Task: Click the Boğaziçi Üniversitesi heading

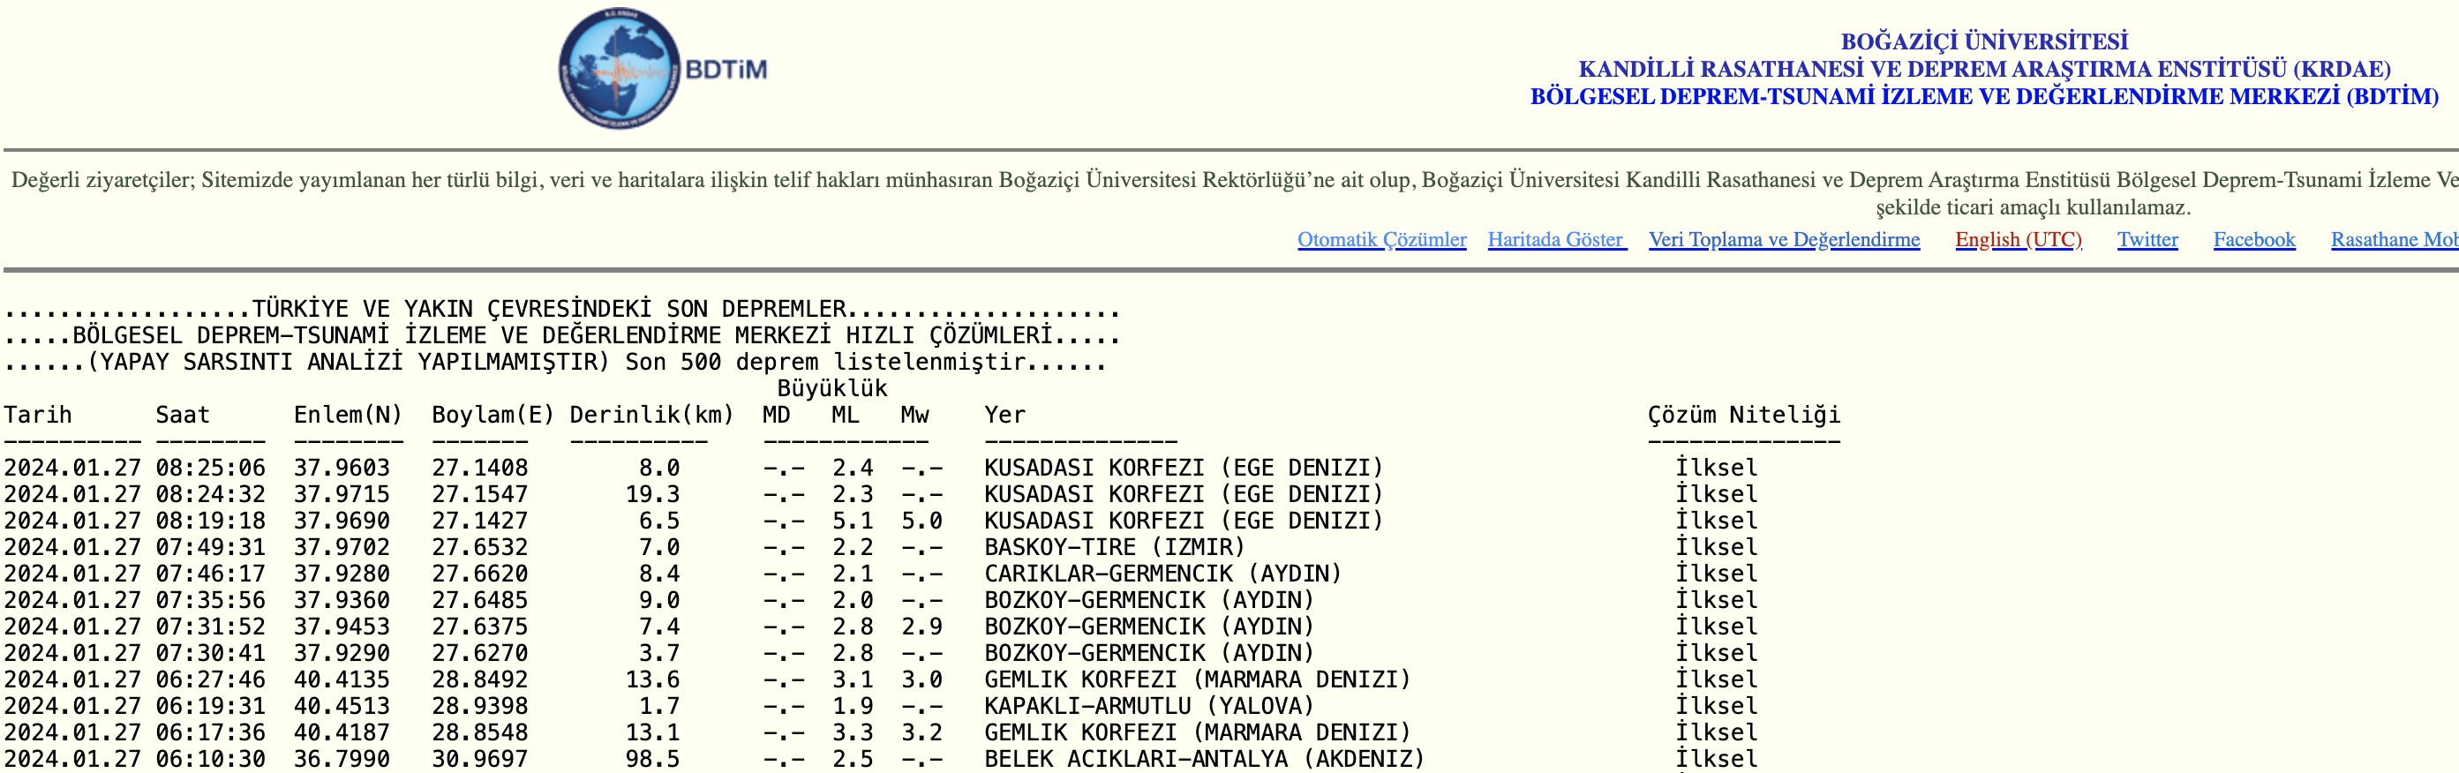Action: pyautogui.click(x=1983, y=41)
